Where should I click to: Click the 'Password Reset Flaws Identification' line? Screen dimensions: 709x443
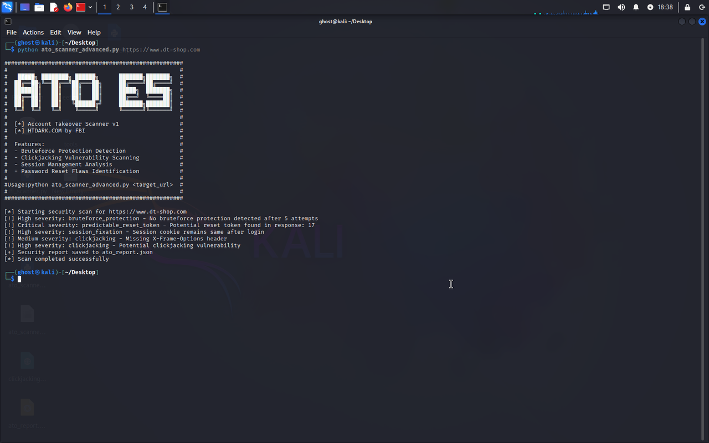[76, 171]
